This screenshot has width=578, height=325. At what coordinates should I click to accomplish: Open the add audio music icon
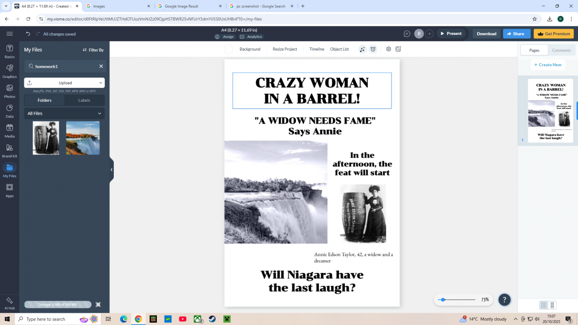tap(362, 49)
